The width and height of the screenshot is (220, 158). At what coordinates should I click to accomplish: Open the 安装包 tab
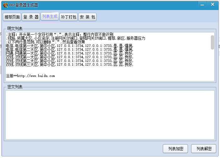pos(87,17)
